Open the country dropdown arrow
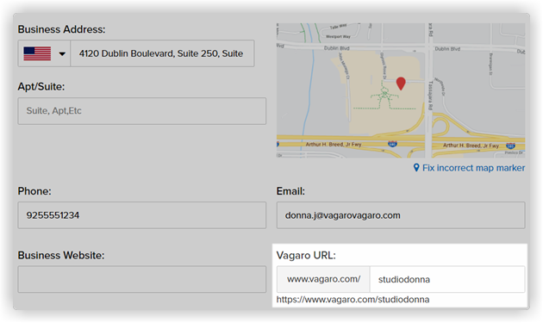Screen dimensions: 543x323 [62, 53]
